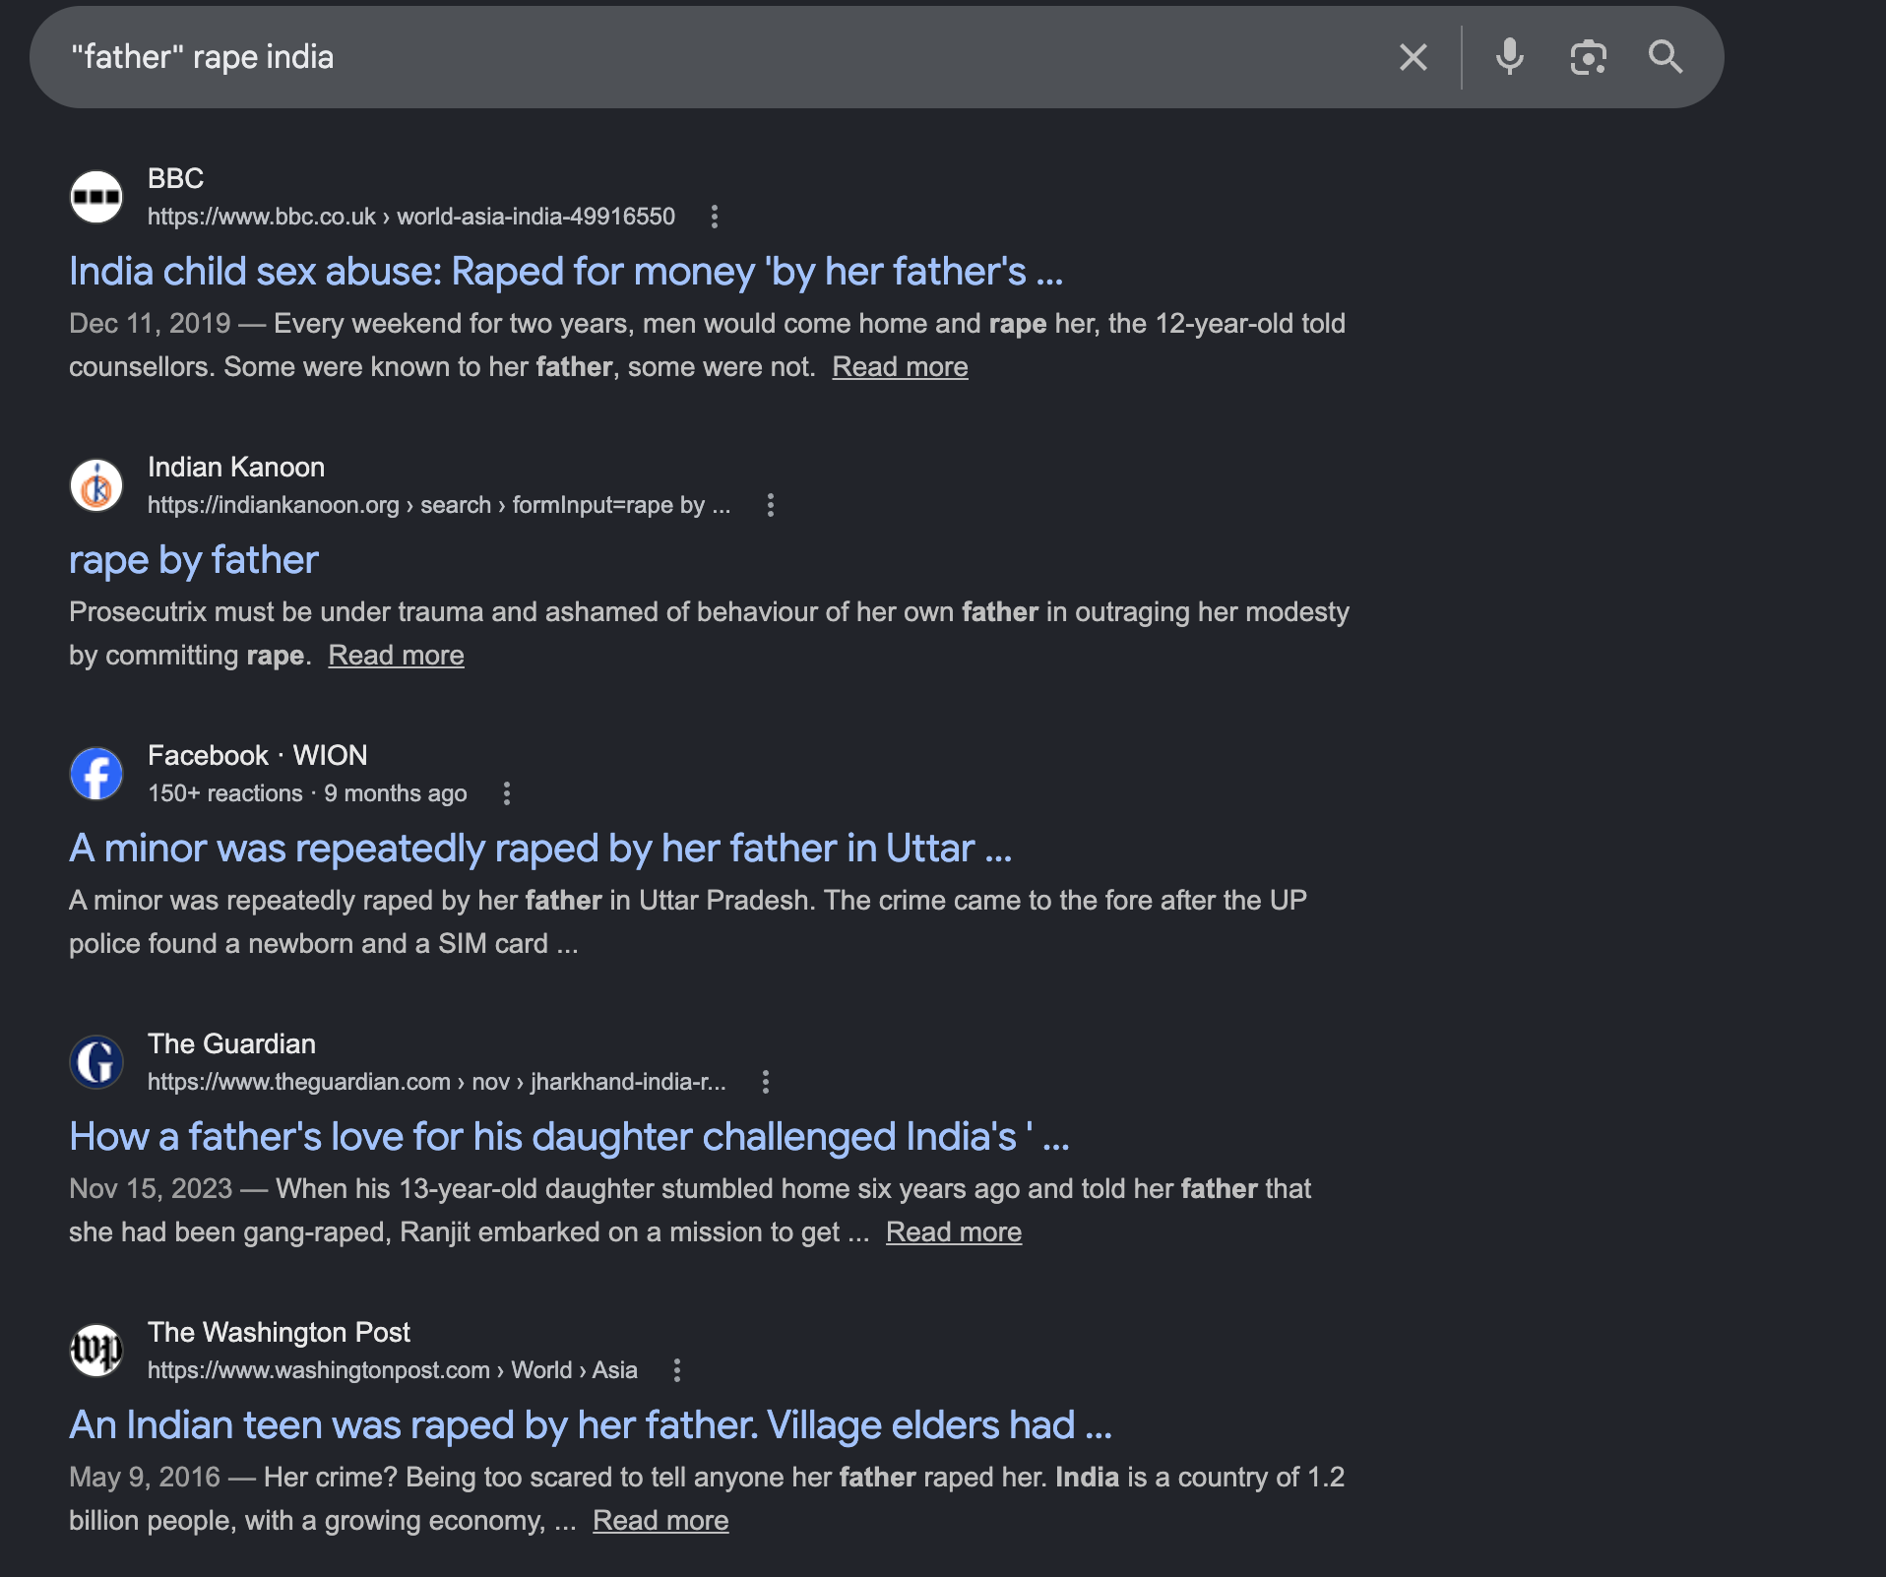Start voice search with the microphone icon
The image size is (1886, 1577).
pyautogui.click(x=1509, y=58)
